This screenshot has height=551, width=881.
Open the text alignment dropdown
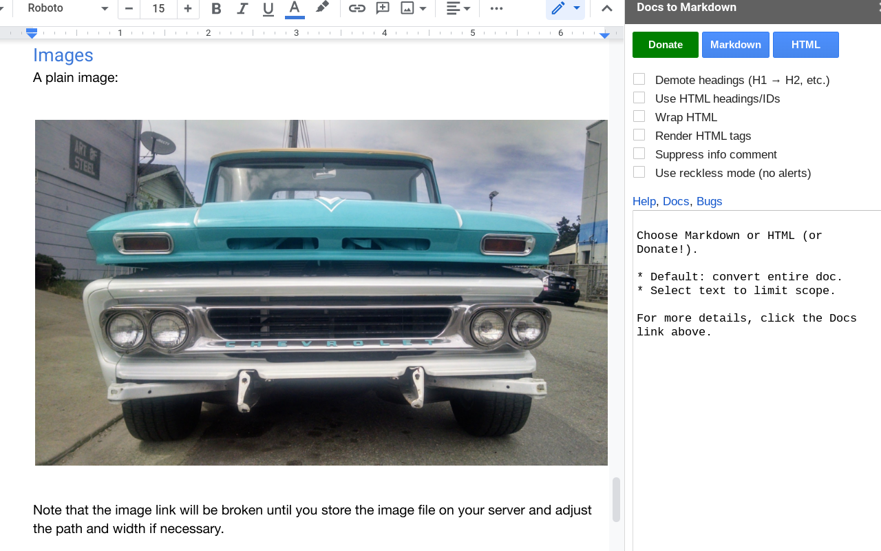coord(458,8)
